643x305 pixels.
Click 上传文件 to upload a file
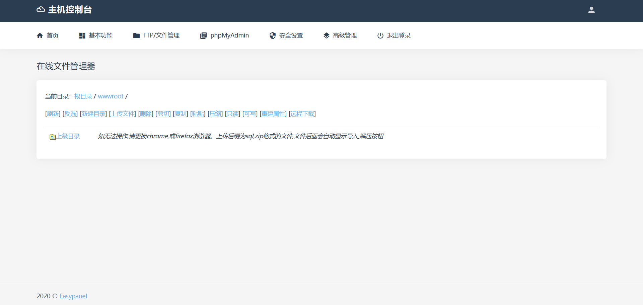(x=123, y=114)
